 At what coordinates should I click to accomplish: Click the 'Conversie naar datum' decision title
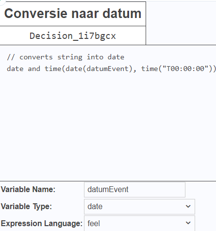[73, 14]
